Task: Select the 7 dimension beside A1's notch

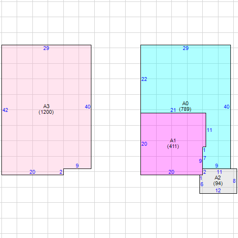Action: [x=205, y=158]
